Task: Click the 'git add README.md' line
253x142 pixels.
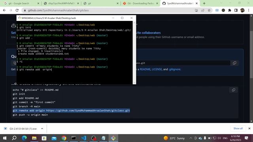Action: (26, 98)
